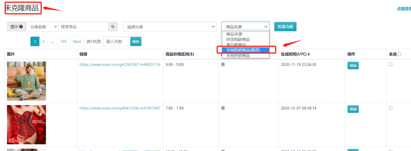Image resolution: width=411 pixels, height=151 pixels.
Task: Click 措施 button in the 9.89 row
Action: (353, 65)
